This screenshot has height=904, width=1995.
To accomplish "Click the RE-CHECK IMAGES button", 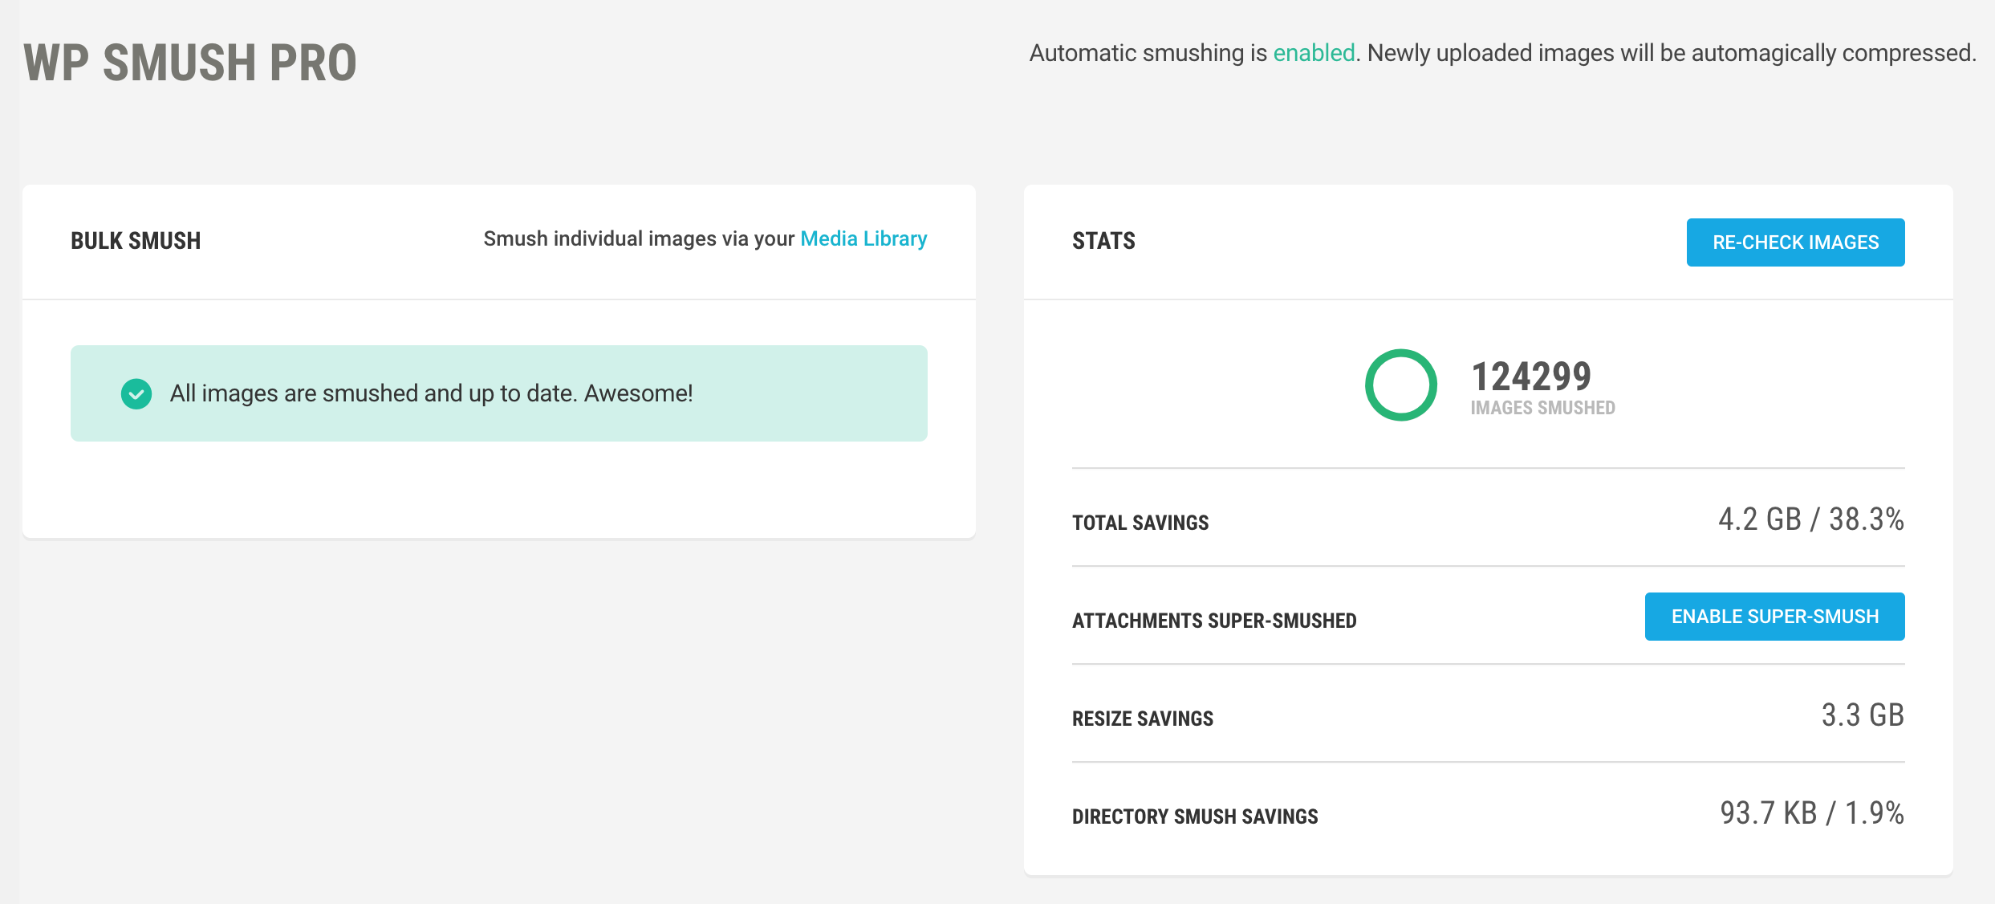I will coord(1795,242).
